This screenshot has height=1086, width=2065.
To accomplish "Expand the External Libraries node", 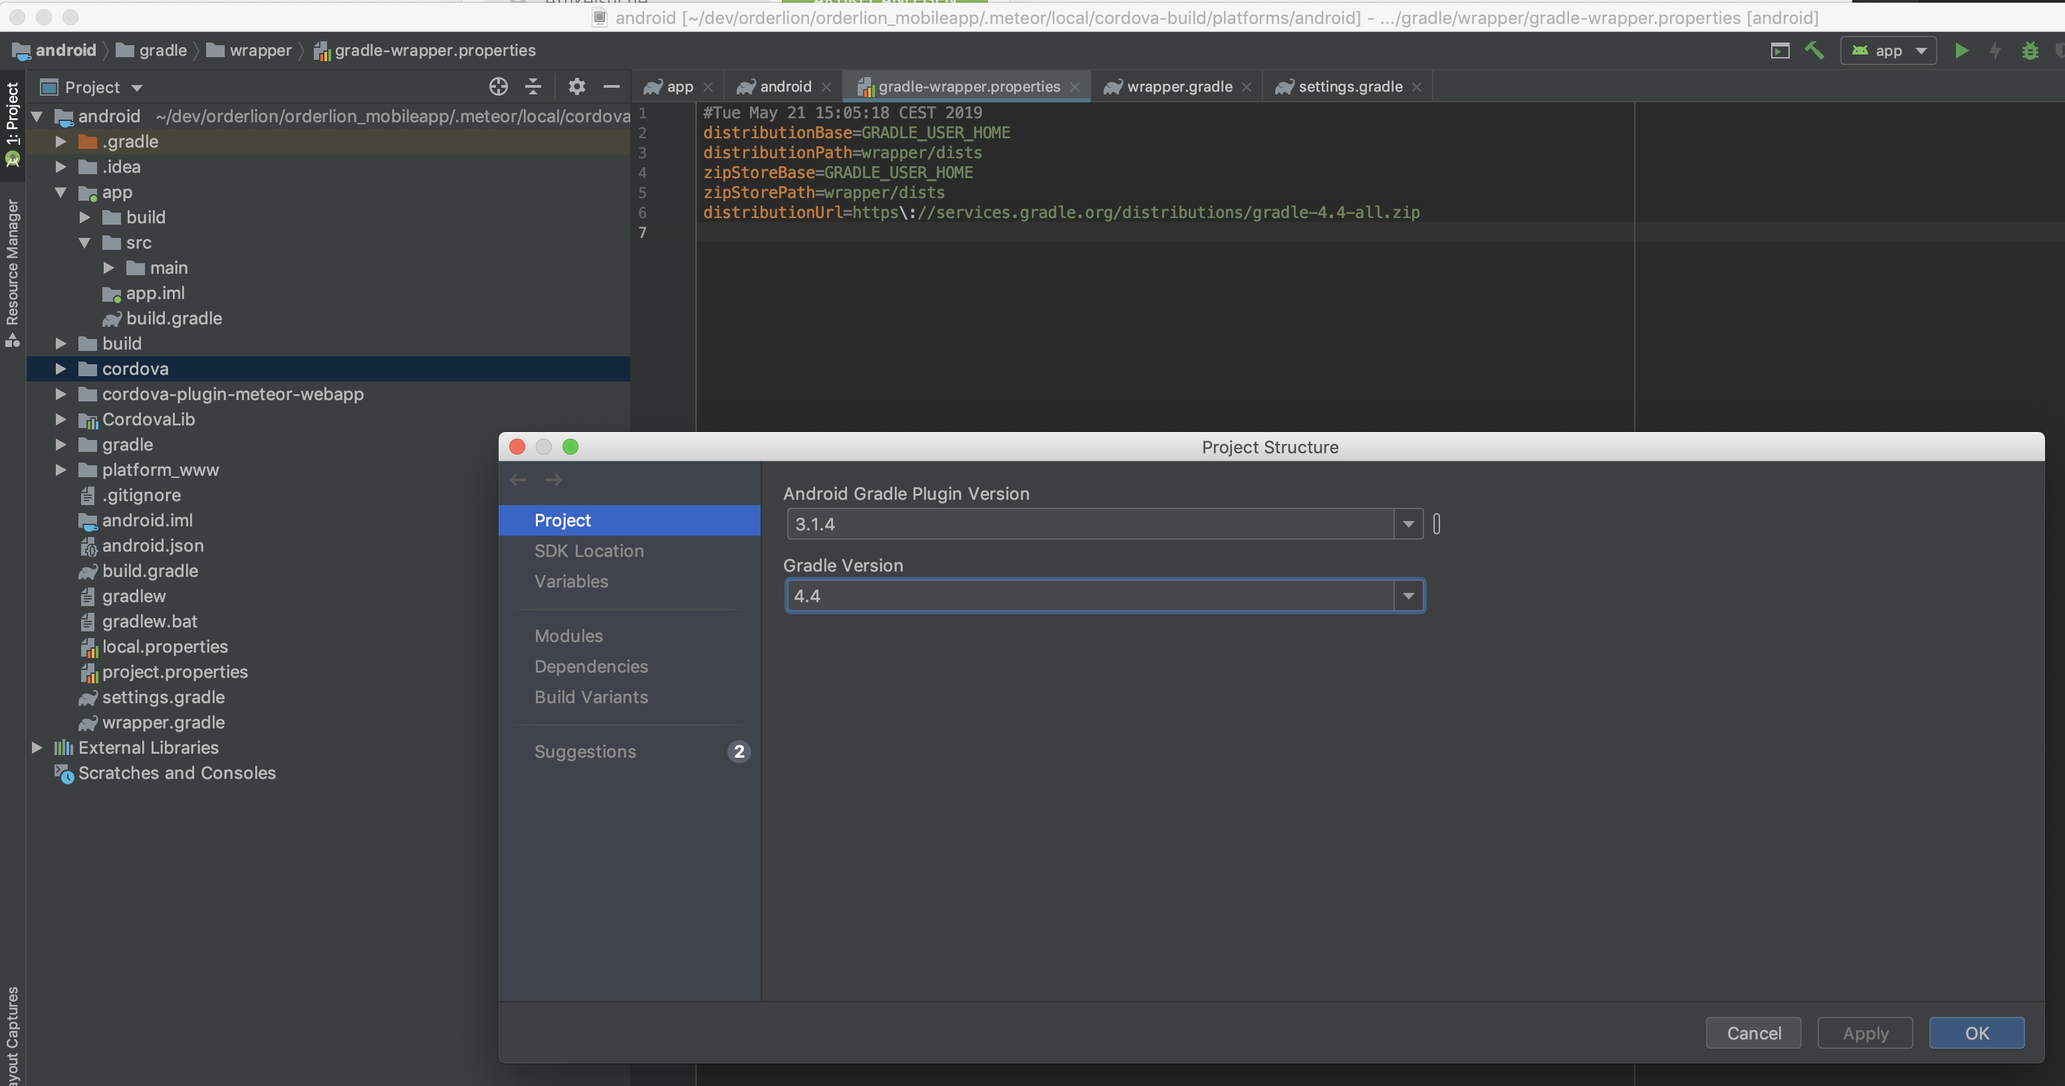I will click(37, 747).
